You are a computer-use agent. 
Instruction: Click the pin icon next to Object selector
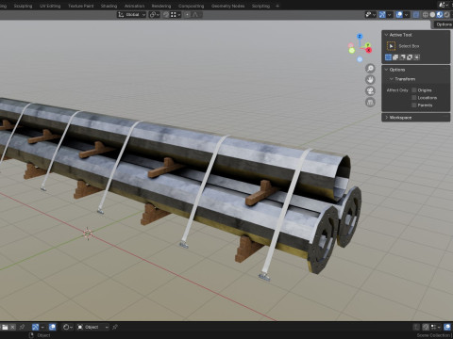(x=115, y=327)
